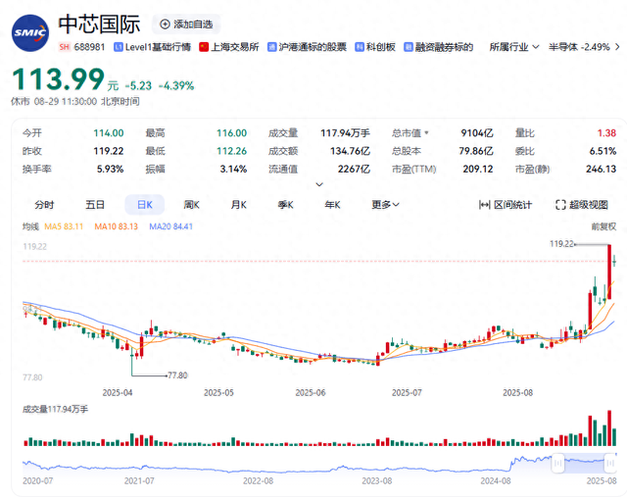Select the 日K chart tab
This screenshot has height=499, width=627.
145,205
